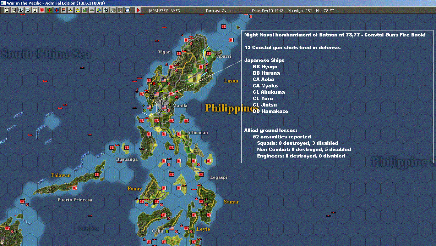Click the second computer monitor toolbar icon
The width and height of the screenshot is (436, 246).
click(28, 10)
